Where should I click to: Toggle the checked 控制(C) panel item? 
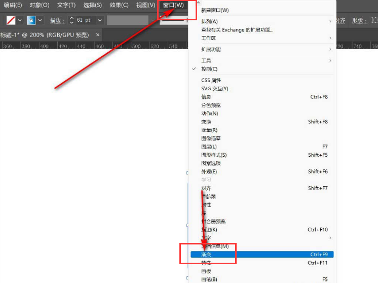[x=262, y=69]
